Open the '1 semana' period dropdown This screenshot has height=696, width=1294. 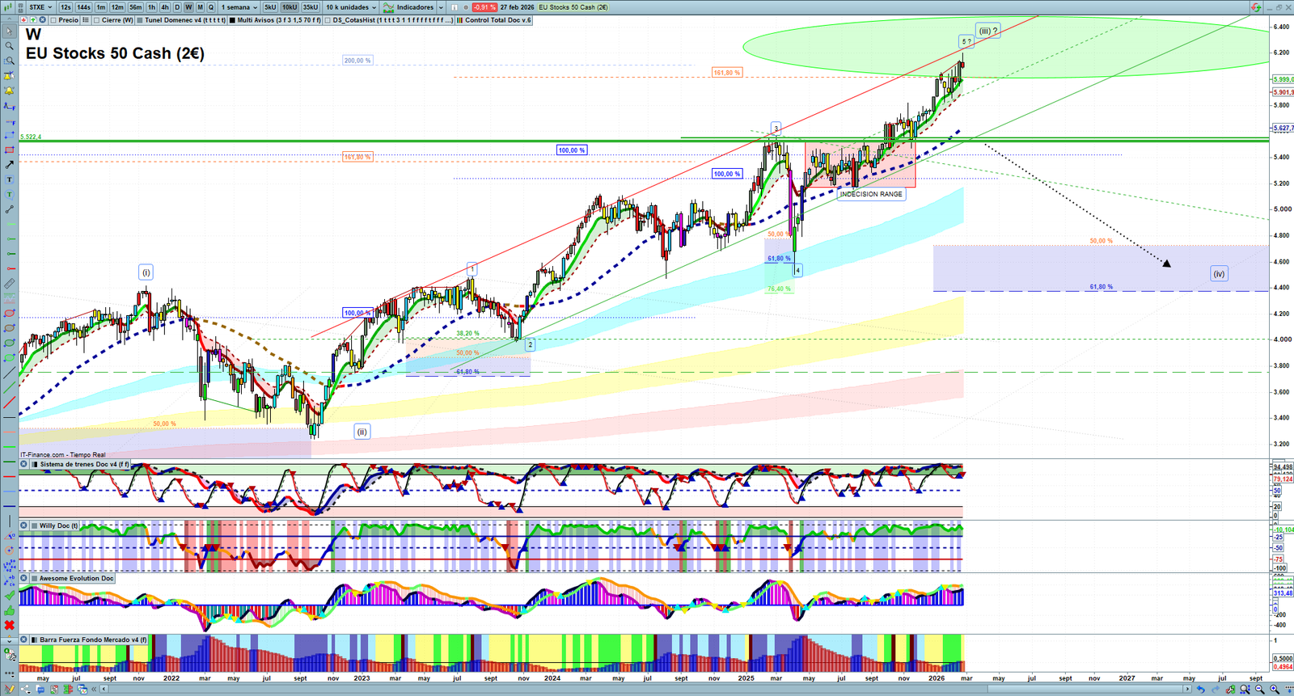click(x=239, y=7)
